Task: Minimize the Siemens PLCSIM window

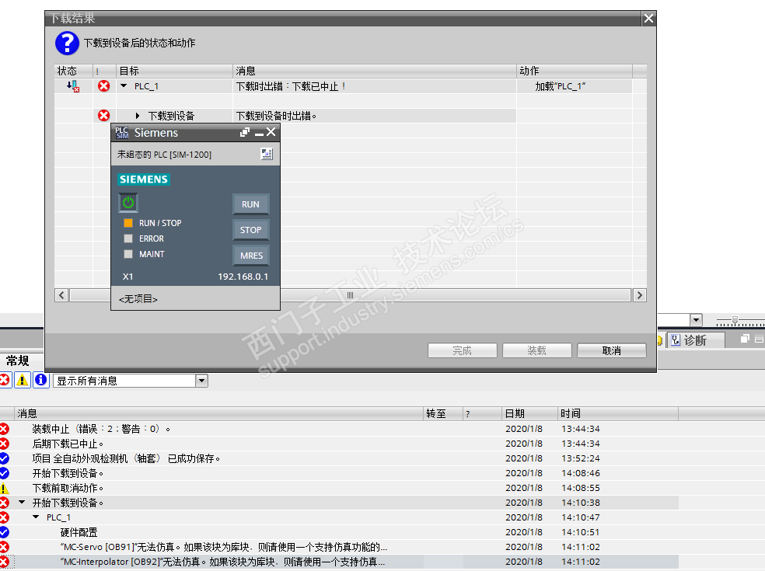Action: (259, 133)
